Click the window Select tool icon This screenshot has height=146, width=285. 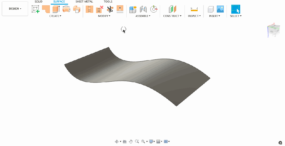pos(235,9)
